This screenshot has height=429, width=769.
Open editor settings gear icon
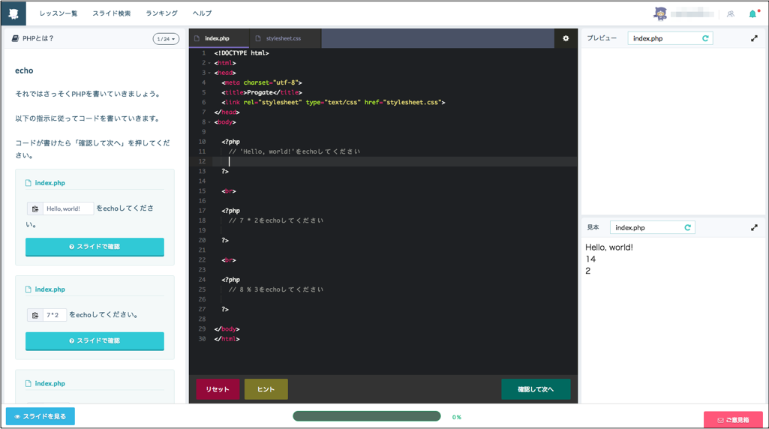point(566,38)
